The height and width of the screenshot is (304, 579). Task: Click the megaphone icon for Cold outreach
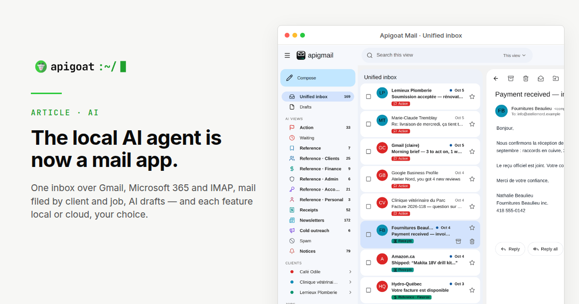point(292,231)
